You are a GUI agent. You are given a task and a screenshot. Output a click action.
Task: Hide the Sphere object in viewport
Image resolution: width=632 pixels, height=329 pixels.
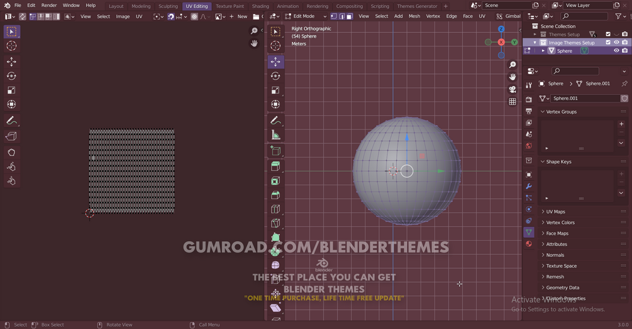pyautogui.click(x=616, y=51)
